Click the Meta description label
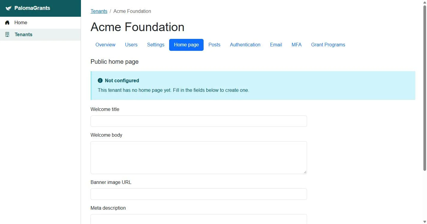The width and height of the screenshot is (427, 224). point(108,208)
